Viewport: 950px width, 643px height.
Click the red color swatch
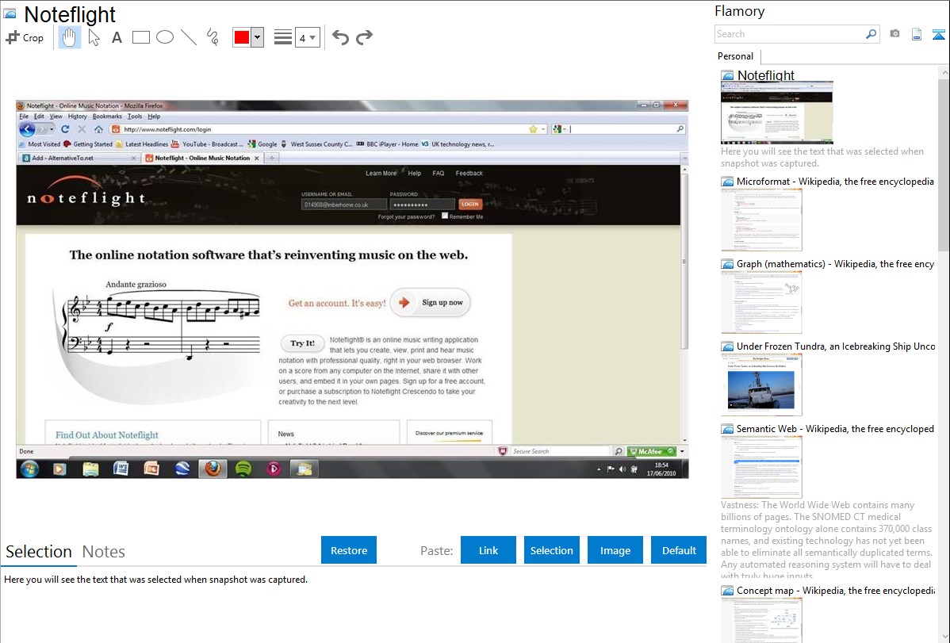(x=242, y=37)
